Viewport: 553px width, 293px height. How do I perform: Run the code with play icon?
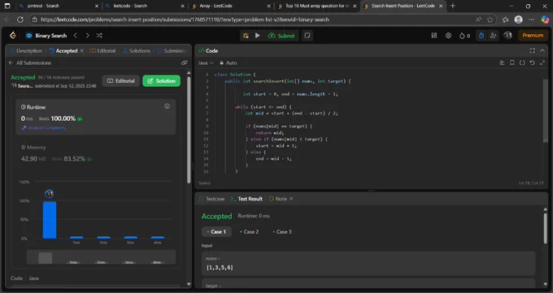258,36
